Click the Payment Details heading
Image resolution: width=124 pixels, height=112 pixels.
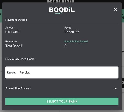click(x=16, y=20)
